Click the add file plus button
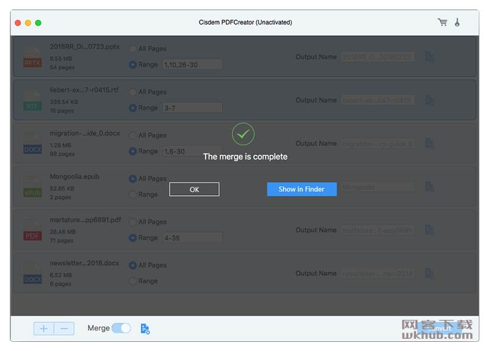488x351 pixels. click(44, 328)
